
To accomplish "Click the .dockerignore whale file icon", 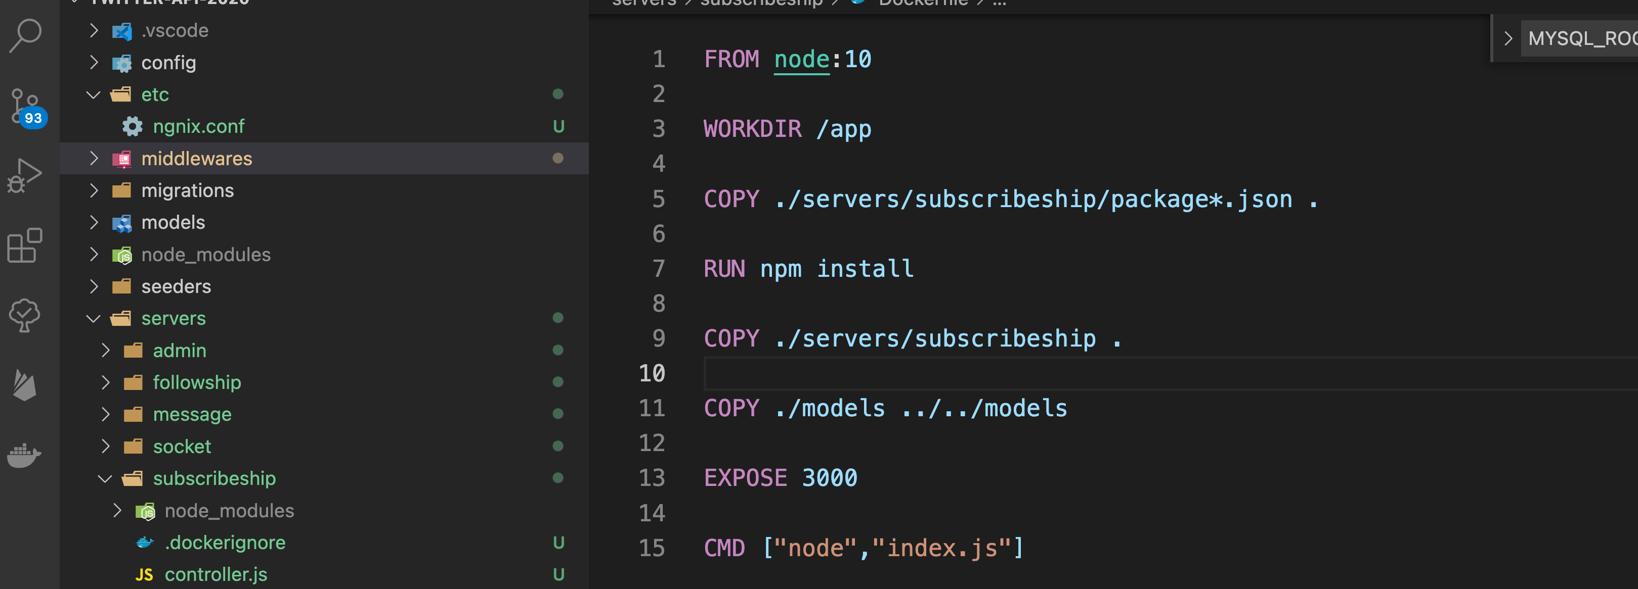I will pos(145,543).
